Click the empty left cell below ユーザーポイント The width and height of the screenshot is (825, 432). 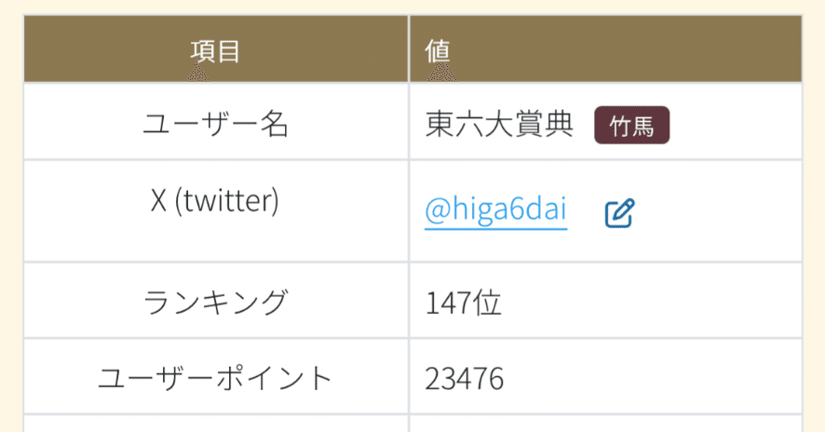coord(215,424)
